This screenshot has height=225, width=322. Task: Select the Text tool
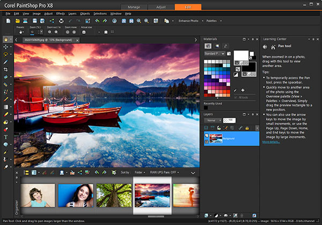tap(6, 137)
